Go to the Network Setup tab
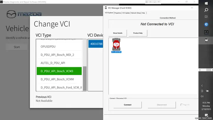The image size is (213, 120). 136,13
